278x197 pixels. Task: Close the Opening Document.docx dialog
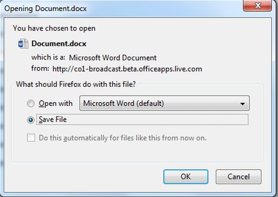[259, 6]
